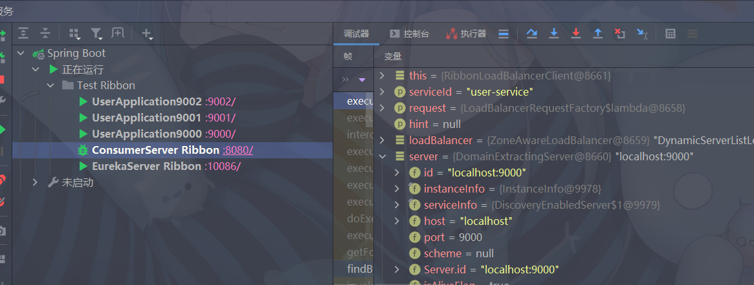This screenshot has width=754, height=285.
Task: Click the Trace Current Stream Chain icon
Action: [x=693, y=34]
